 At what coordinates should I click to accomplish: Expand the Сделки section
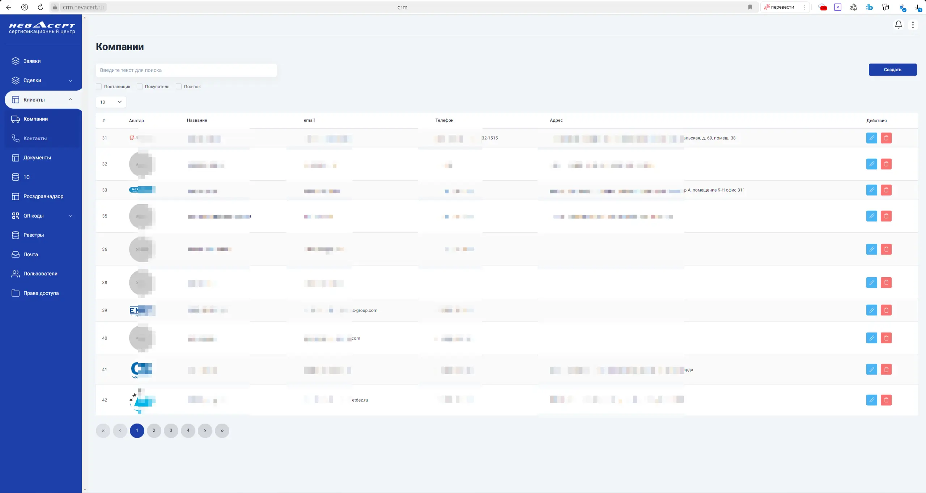[x=71, y=81]
